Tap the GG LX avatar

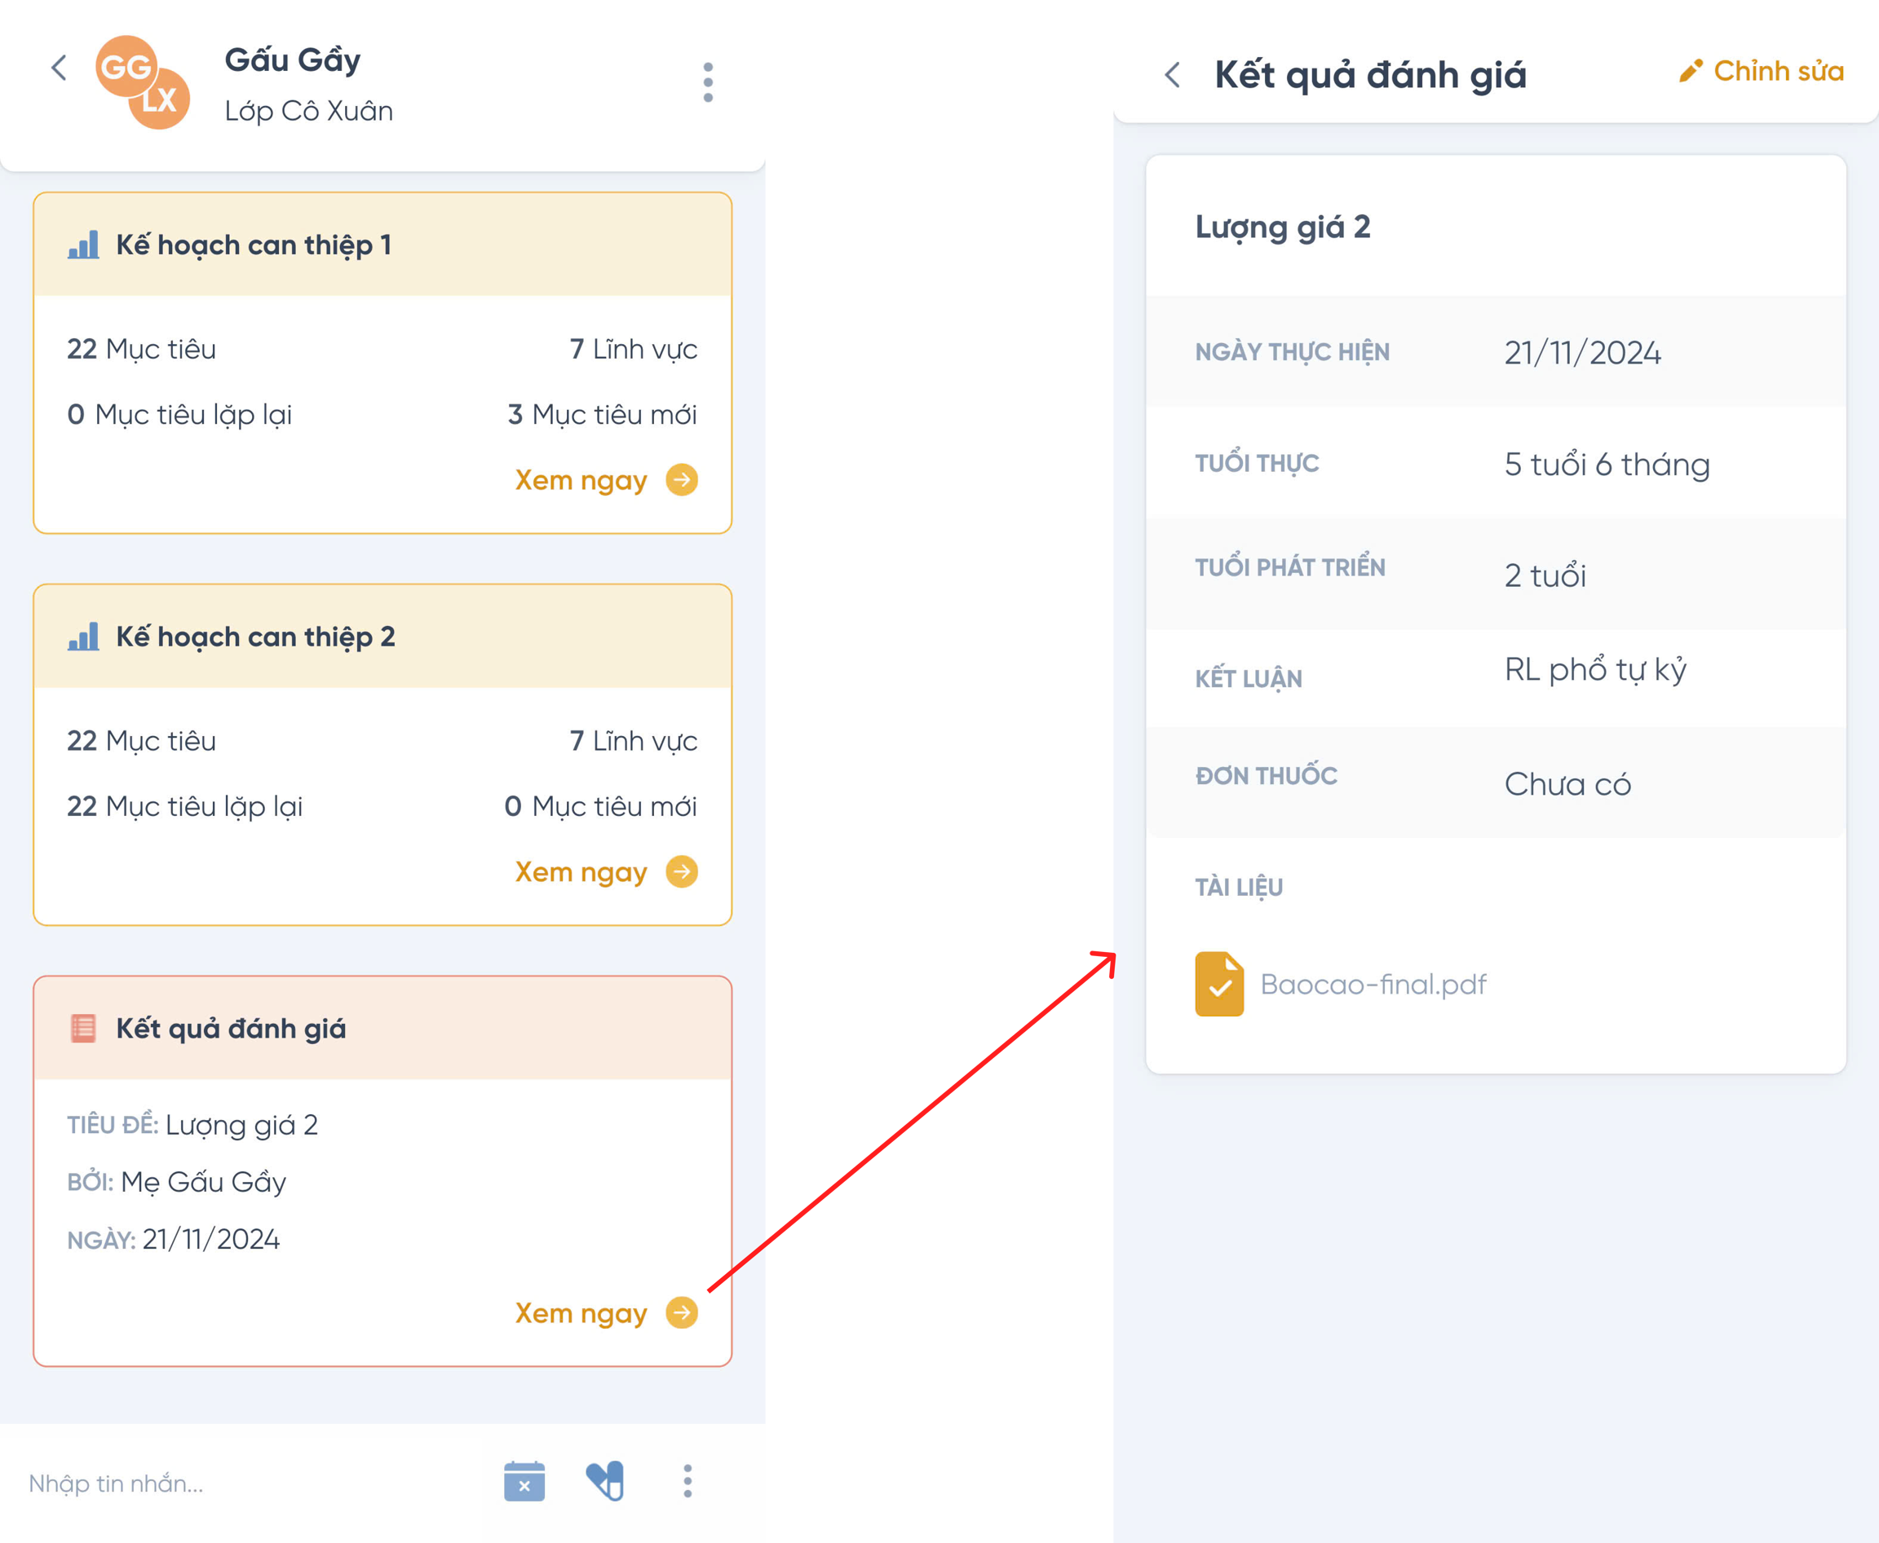pos(142,82)
